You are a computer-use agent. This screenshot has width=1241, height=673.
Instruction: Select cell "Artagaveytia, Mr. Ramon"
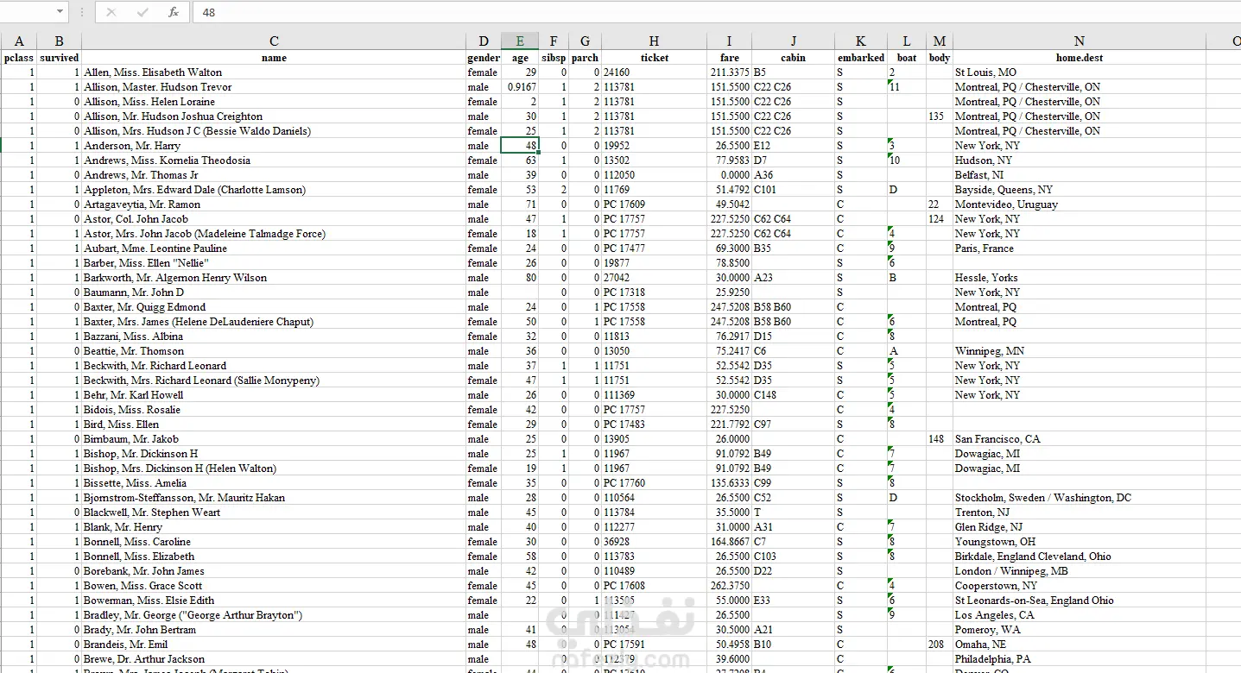[x=274, y=204]
